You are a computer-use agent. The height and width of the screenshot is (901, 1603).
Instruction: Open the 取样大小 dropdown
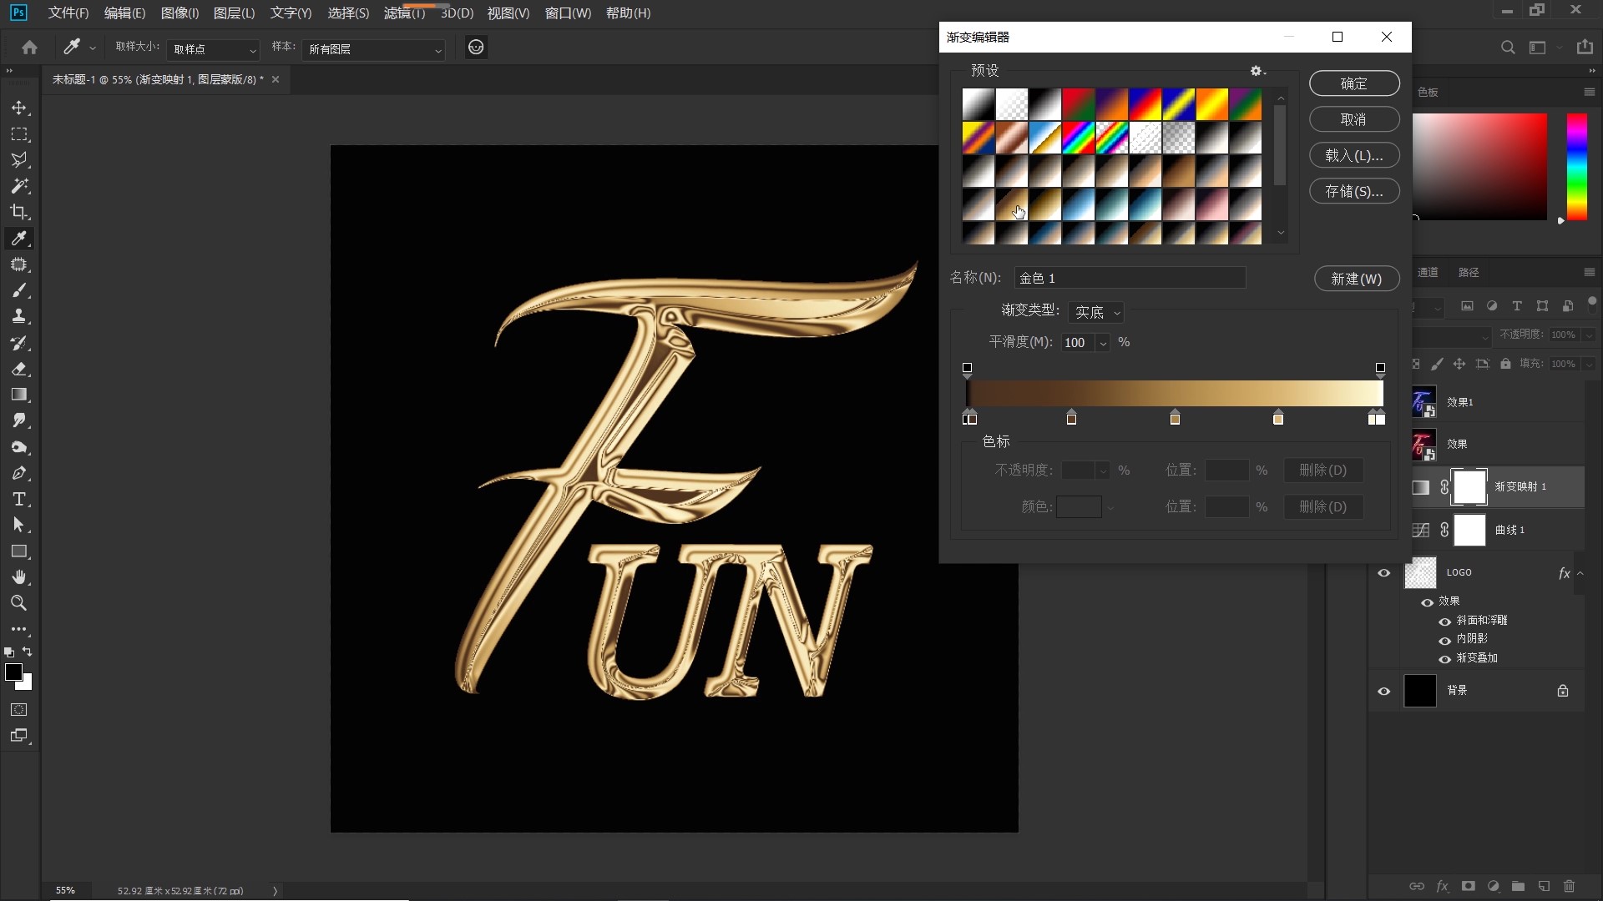tap(213, 49)
